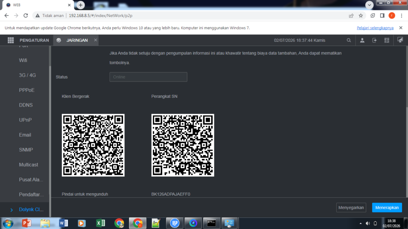
Task: Open Pendaftar... item in sidebar
Action: [31, 194]
